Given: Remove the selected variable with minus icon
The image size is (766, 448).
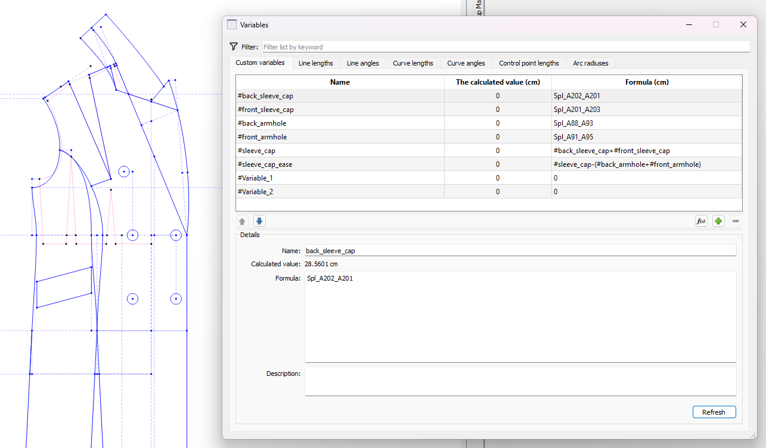Looking at the screenshot, I should tap(736, 221).
